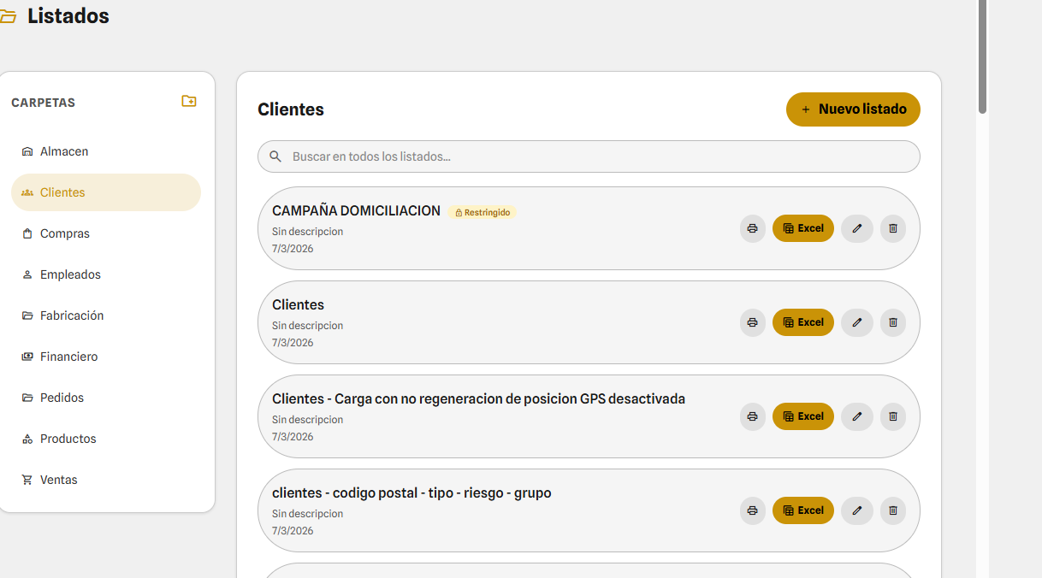
Task: Open 'clientes - codigo postal - tipo - riesgo - grupo'
Action: (411, 492)
